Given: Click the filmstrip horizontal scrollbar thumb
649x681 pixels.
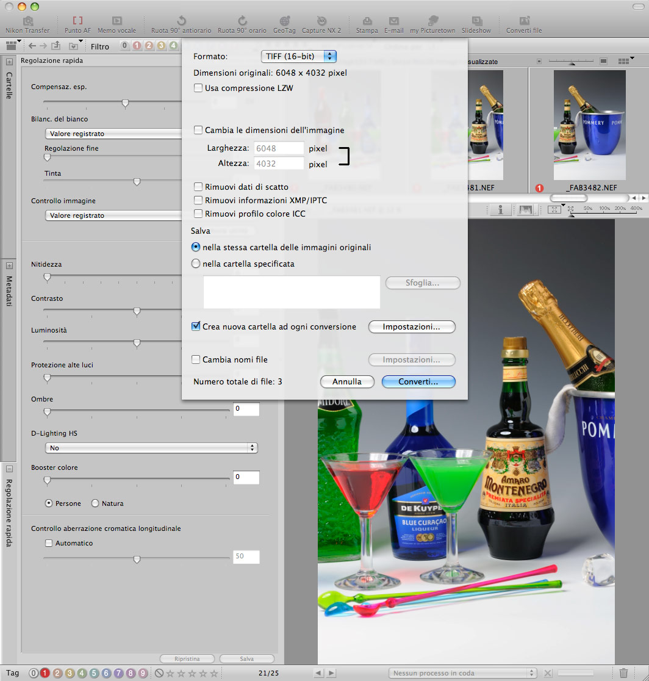Looking at the screenshot, I should [568, 198].
